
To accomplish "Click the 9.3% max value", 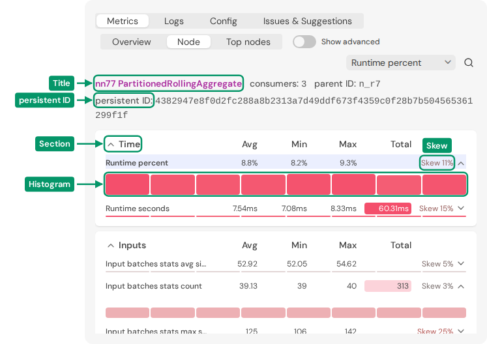I will tap(348, 163).
